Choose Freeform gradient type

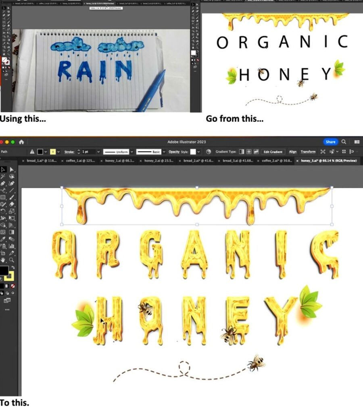(256, 152)
